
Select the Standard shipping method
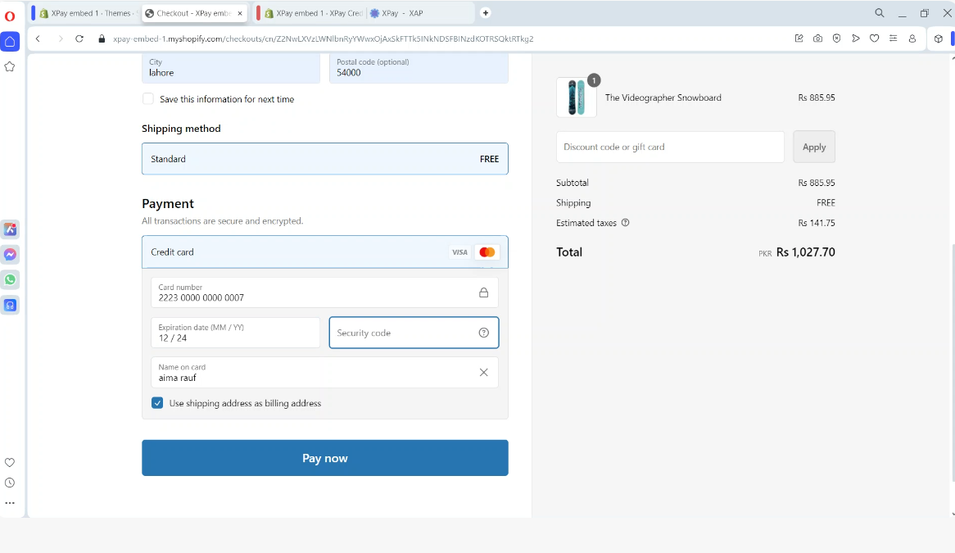coord(324,159)
